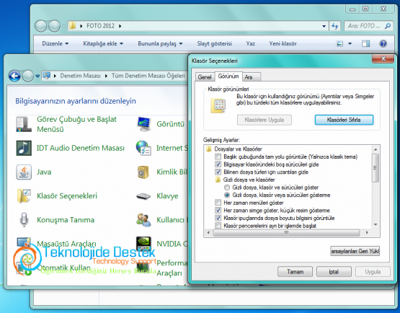Switch to the Görünüm tab
The height and width of the screenshot is (313, 400).
coord(228,76)
